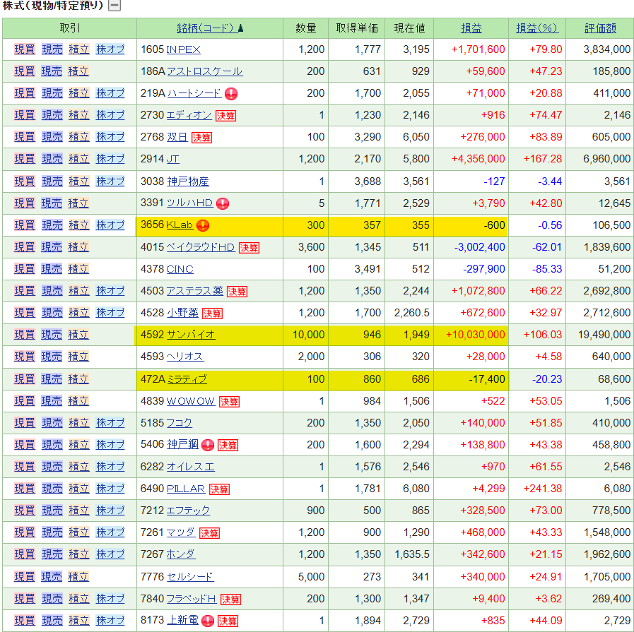Click the 決算 badge next to ベイクラウドHD
634x632 pixels.
[249, 248]
